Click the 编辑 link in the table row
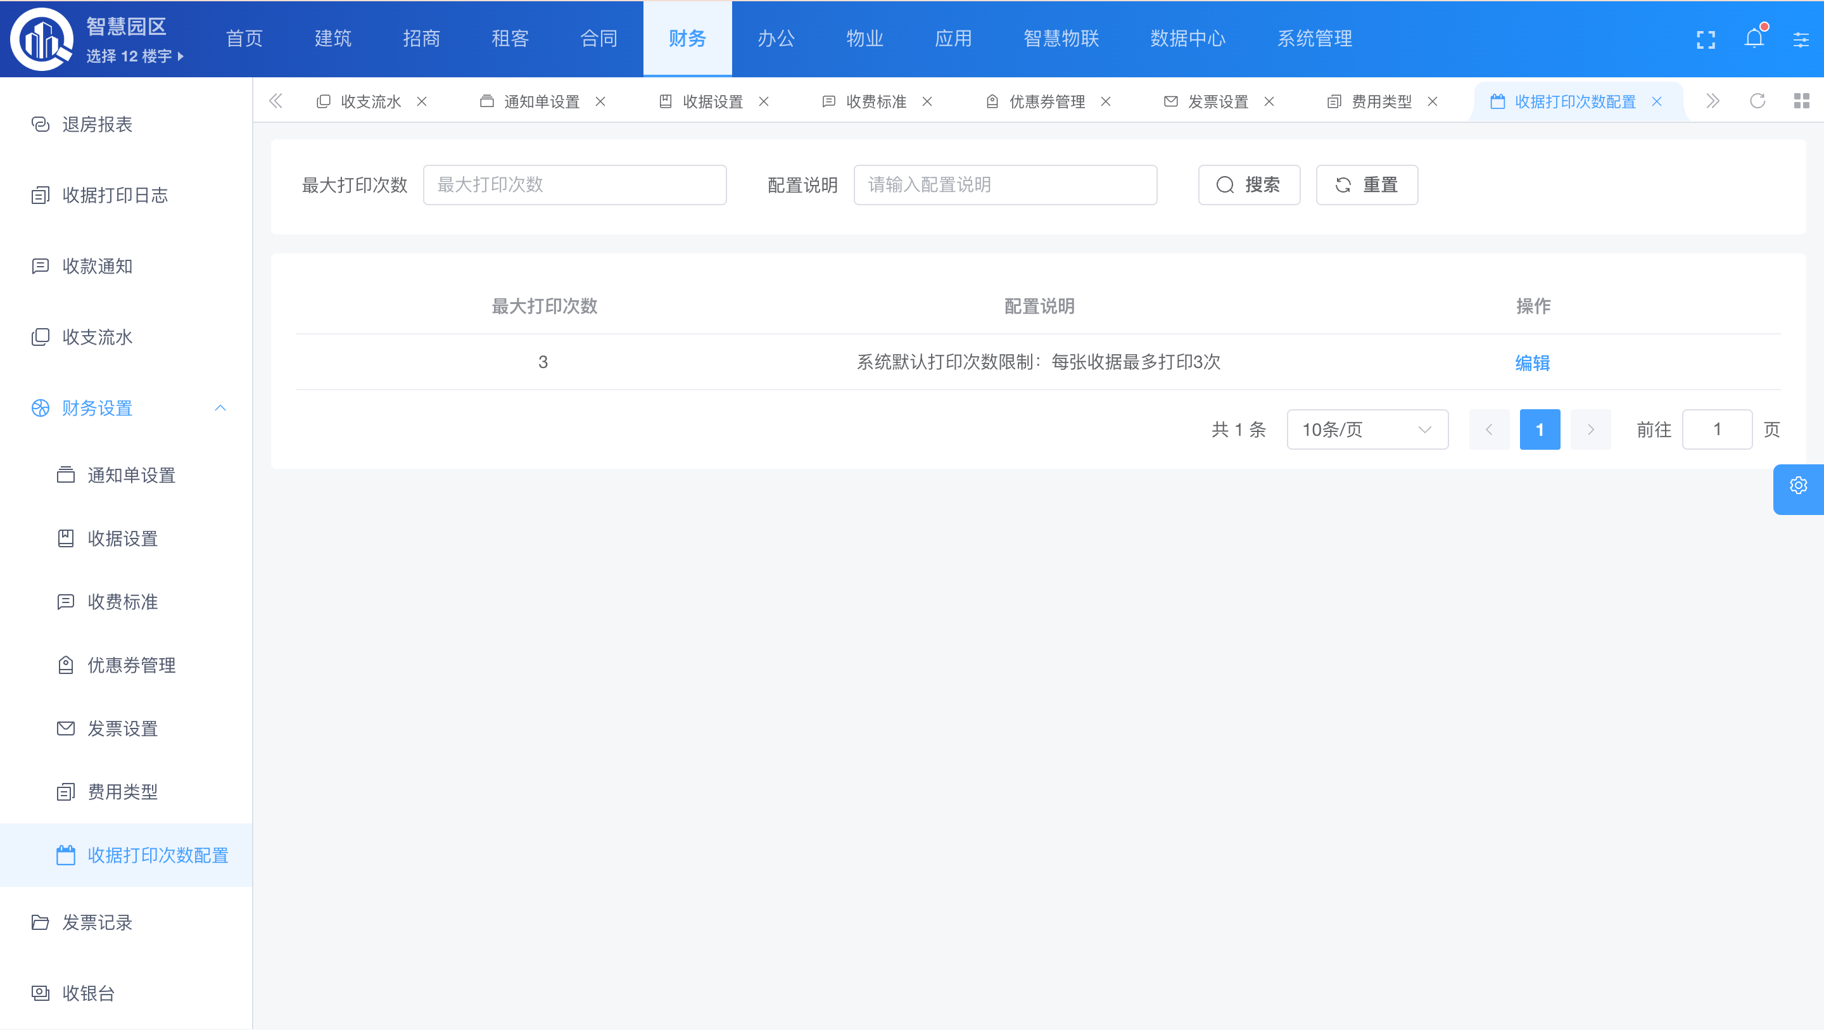The height and width of the screenshot is (1030, 1824). (1532, 363)
